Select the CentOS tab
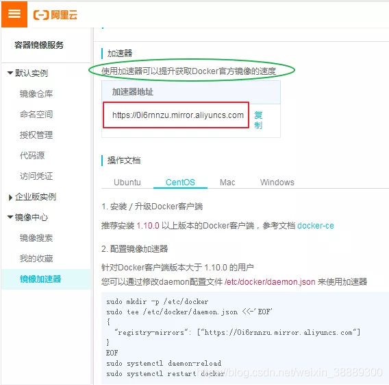 point(180,182)
